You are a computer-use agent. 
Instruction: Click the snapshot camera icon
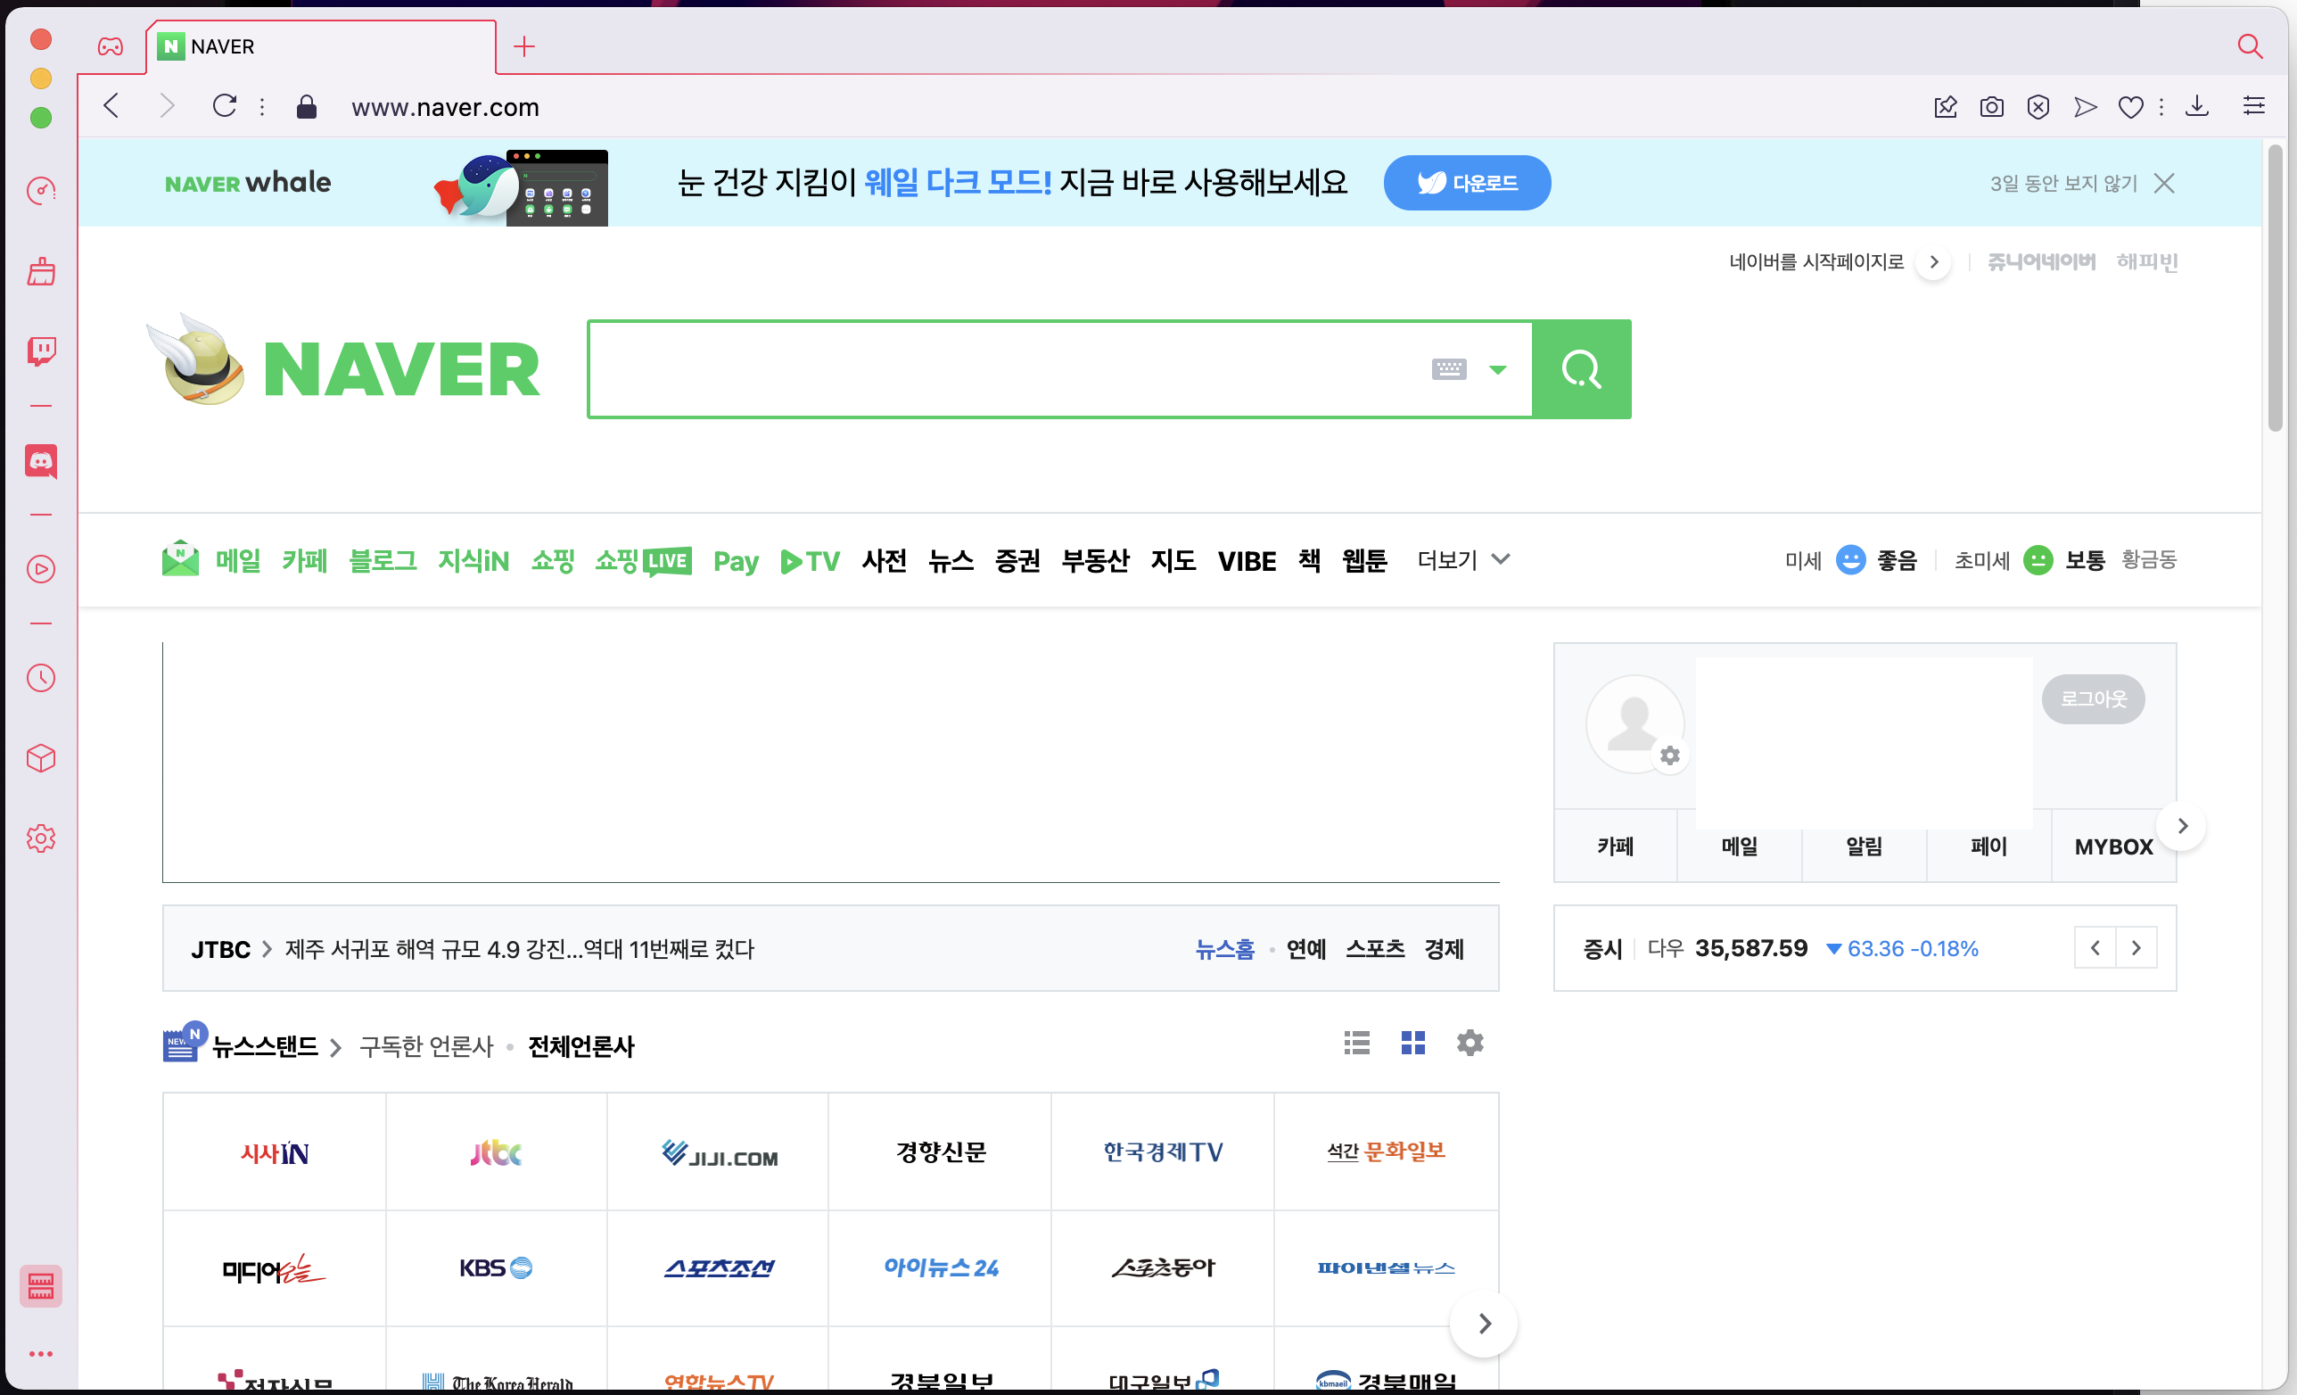tap(1991, 107)
